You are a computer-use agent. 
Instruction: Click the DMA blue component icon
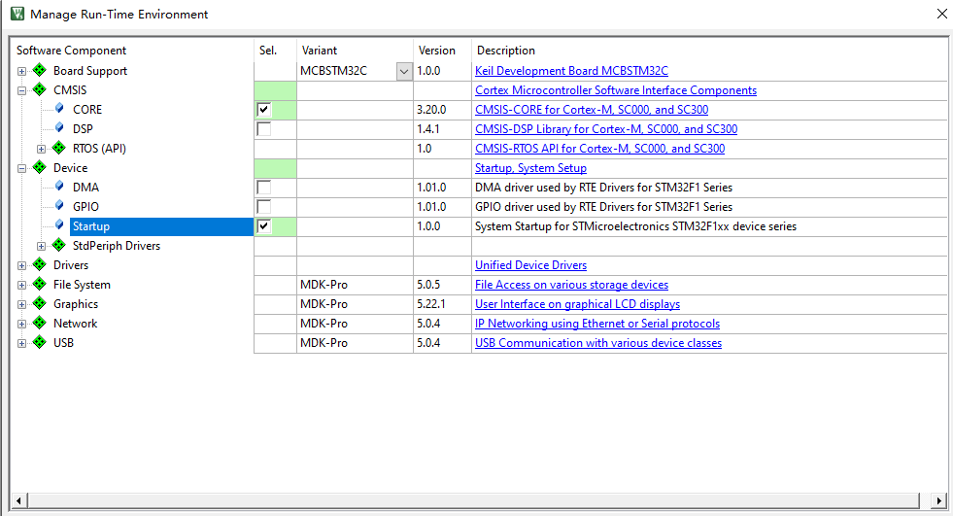[59, 187]
